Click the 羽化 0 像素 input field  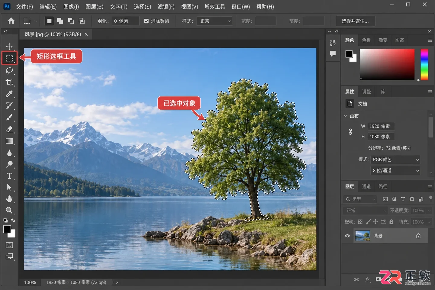[125, 21]
